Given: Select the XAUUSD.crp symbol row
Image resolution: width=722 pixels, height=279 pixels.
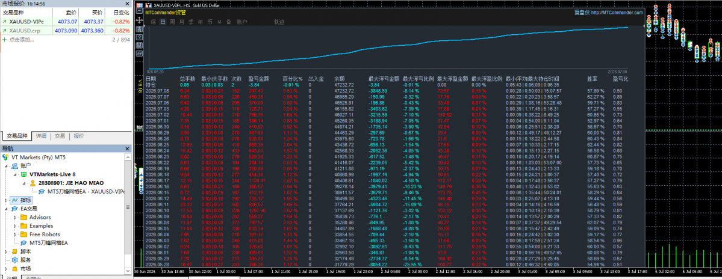Looking at the screenshot, I should [x=66, y=30].
